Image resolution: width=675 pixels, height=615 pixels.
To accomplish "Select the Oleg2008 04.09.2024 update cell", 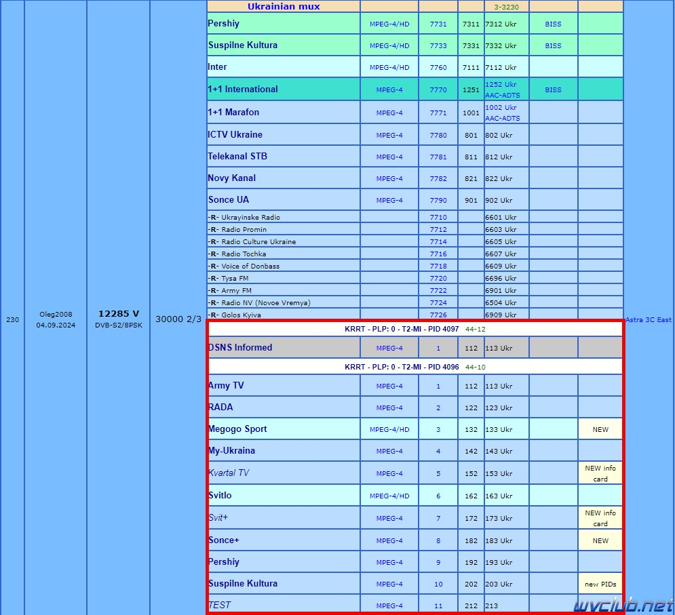I will (56, 320).
